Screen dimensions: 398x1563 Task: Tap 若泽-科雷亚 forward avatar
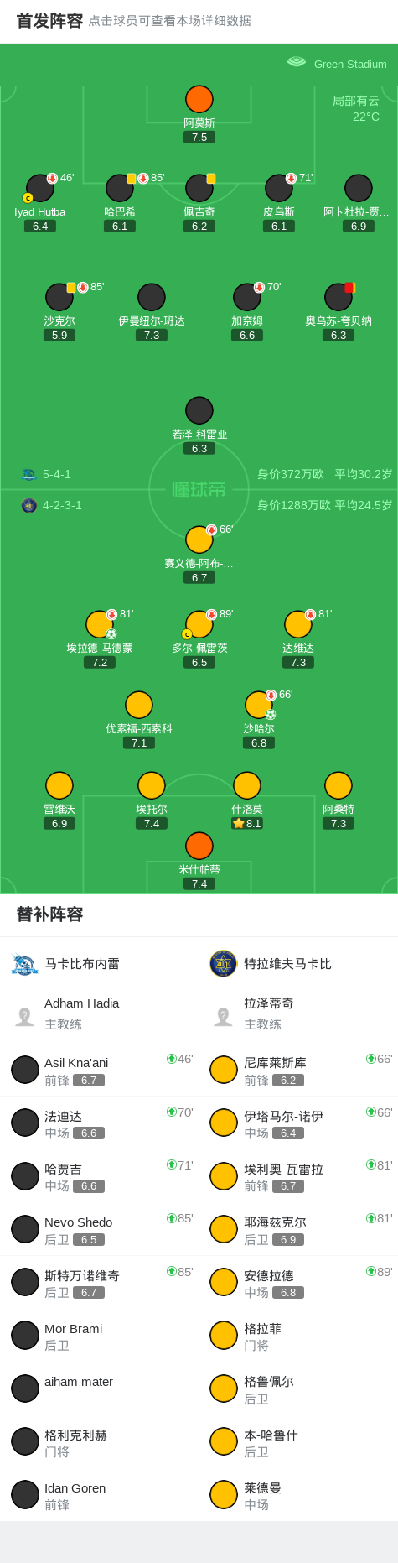click(x=199, y=410)
